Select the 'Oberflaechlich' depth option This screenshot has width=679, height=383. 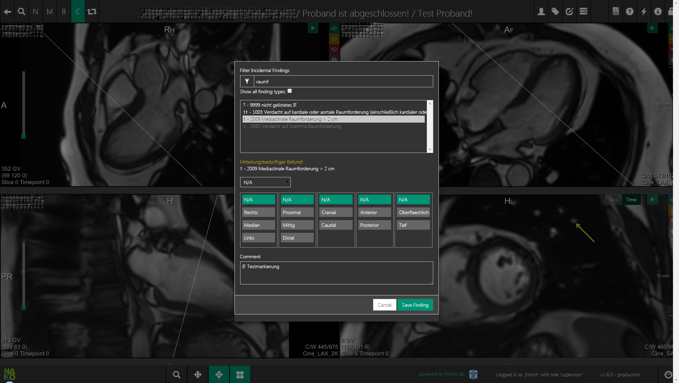(413, 212)
